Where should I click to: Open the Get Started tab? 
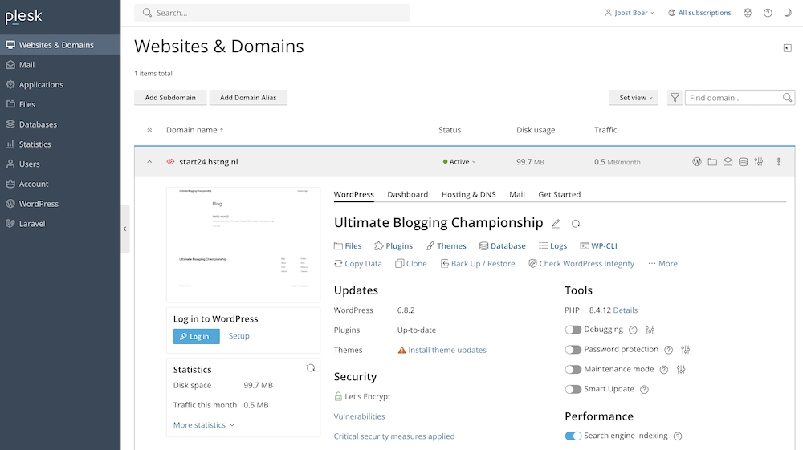(559, 194)
